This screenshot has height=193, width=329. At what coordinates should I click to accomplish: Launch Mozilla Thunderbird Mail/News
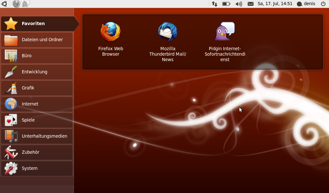point(168,42)
